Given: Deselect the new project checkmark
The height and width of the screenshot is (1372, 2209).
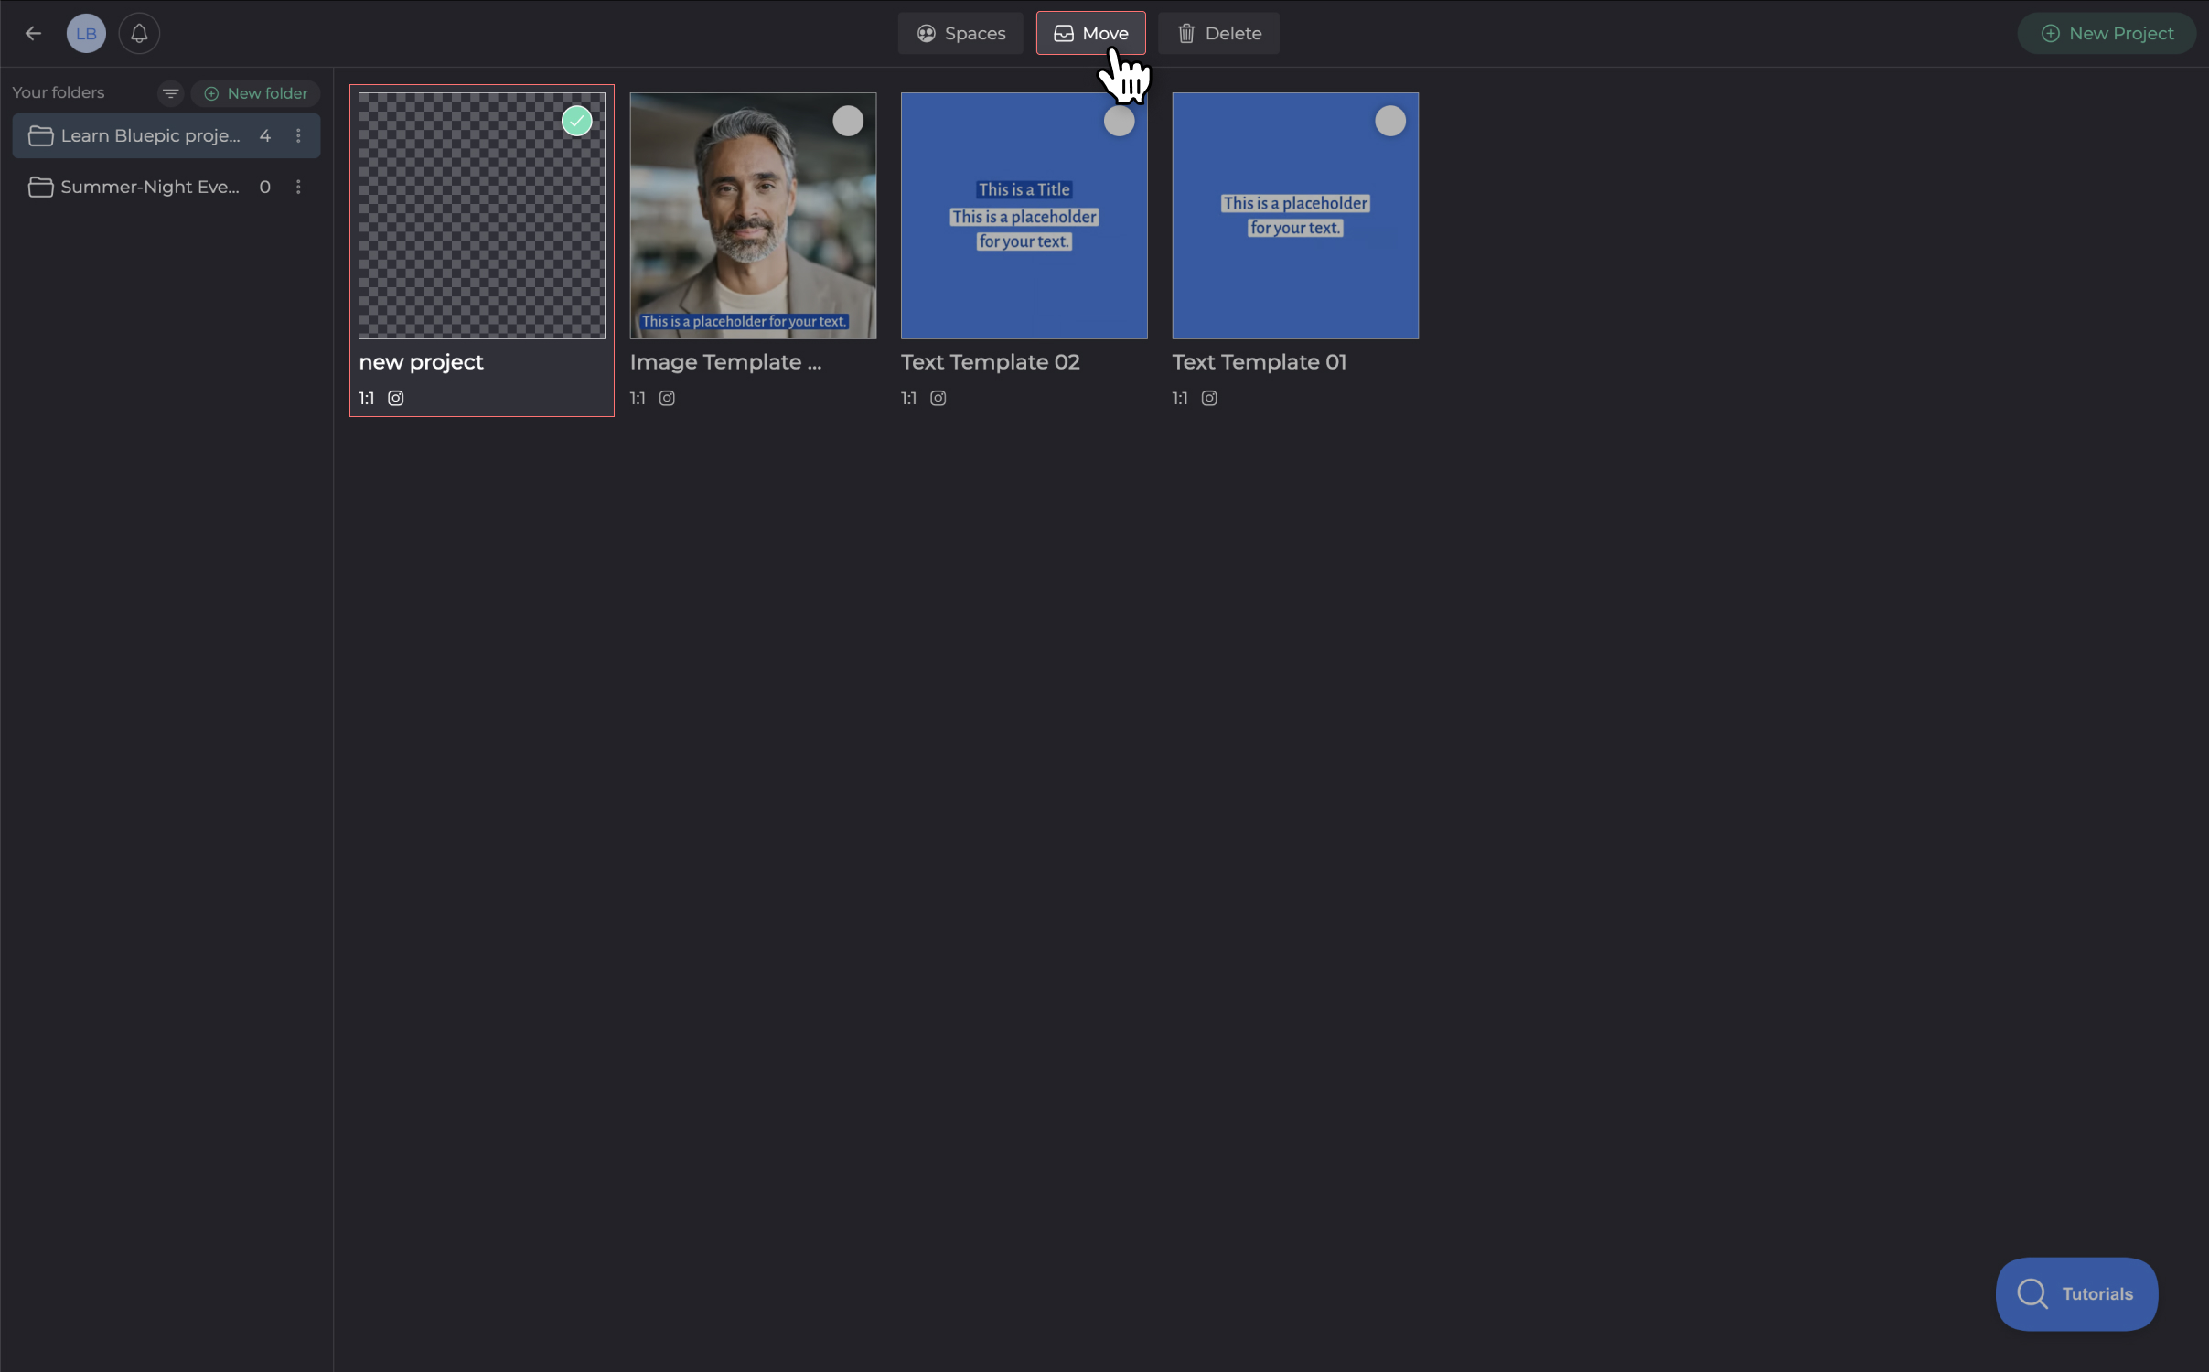Looking at the screenshot, I should pos(576,121).
